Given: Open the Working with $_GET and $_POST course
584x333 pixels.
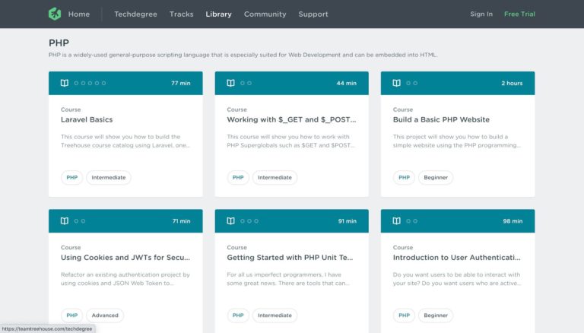Looking at the screenshot, I should point(291,119).
